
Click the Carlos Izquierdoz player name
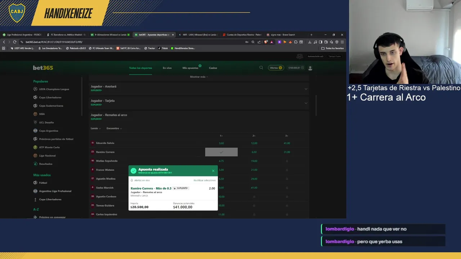(x=107, y=214)
